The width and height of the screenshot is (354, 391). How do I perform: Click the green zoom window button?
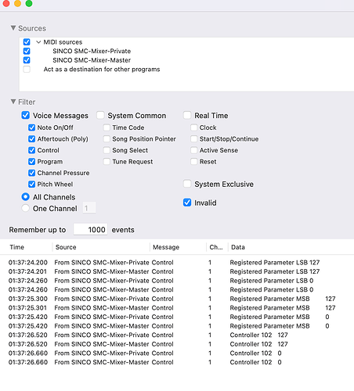point(29,3)
